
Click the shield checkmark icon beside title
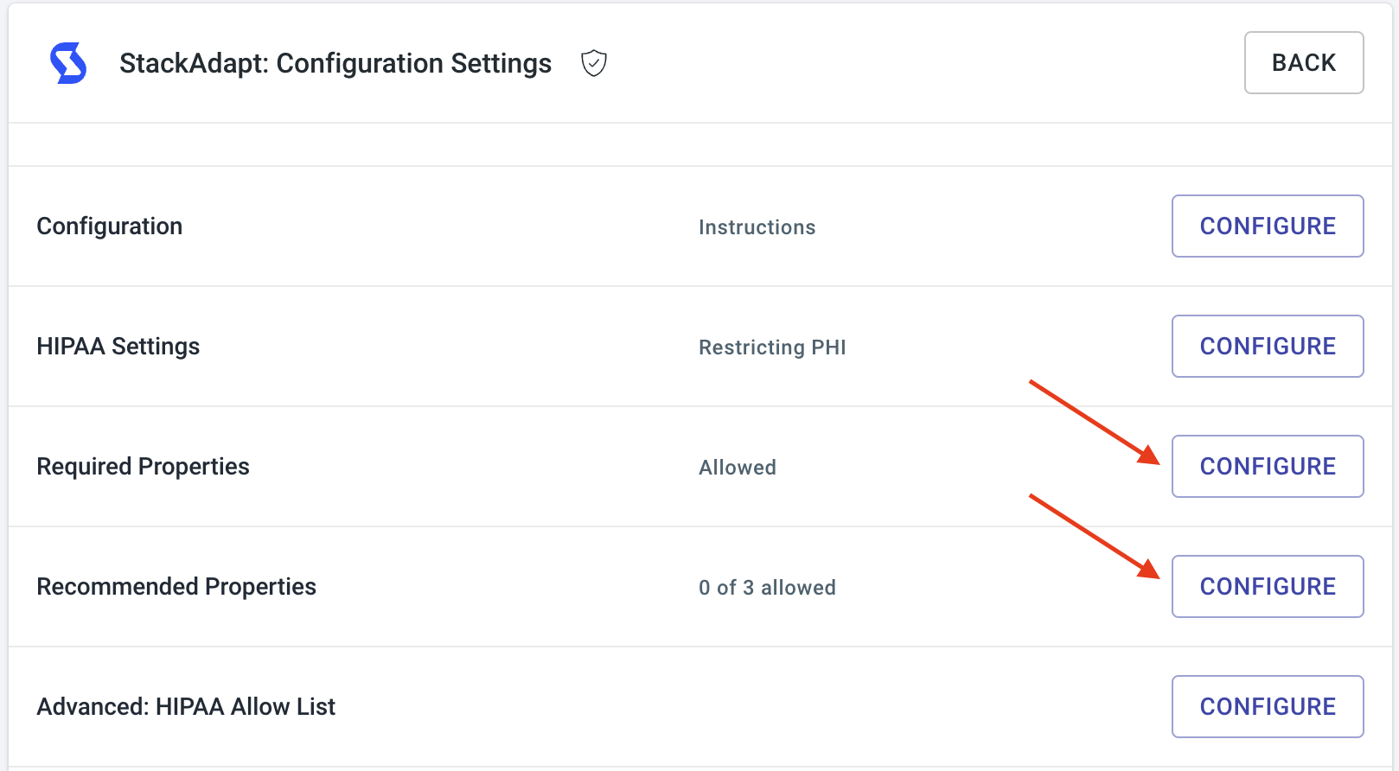594,63
